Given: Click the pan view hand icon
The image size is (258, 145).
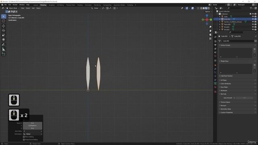Looking at the screenshot, I should pyautogui.click(x=210, y=31).
